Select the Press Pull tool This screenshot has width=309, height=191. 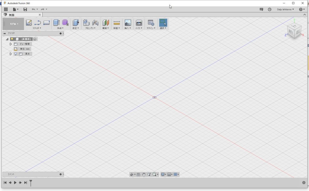click(x=76, y=23)
